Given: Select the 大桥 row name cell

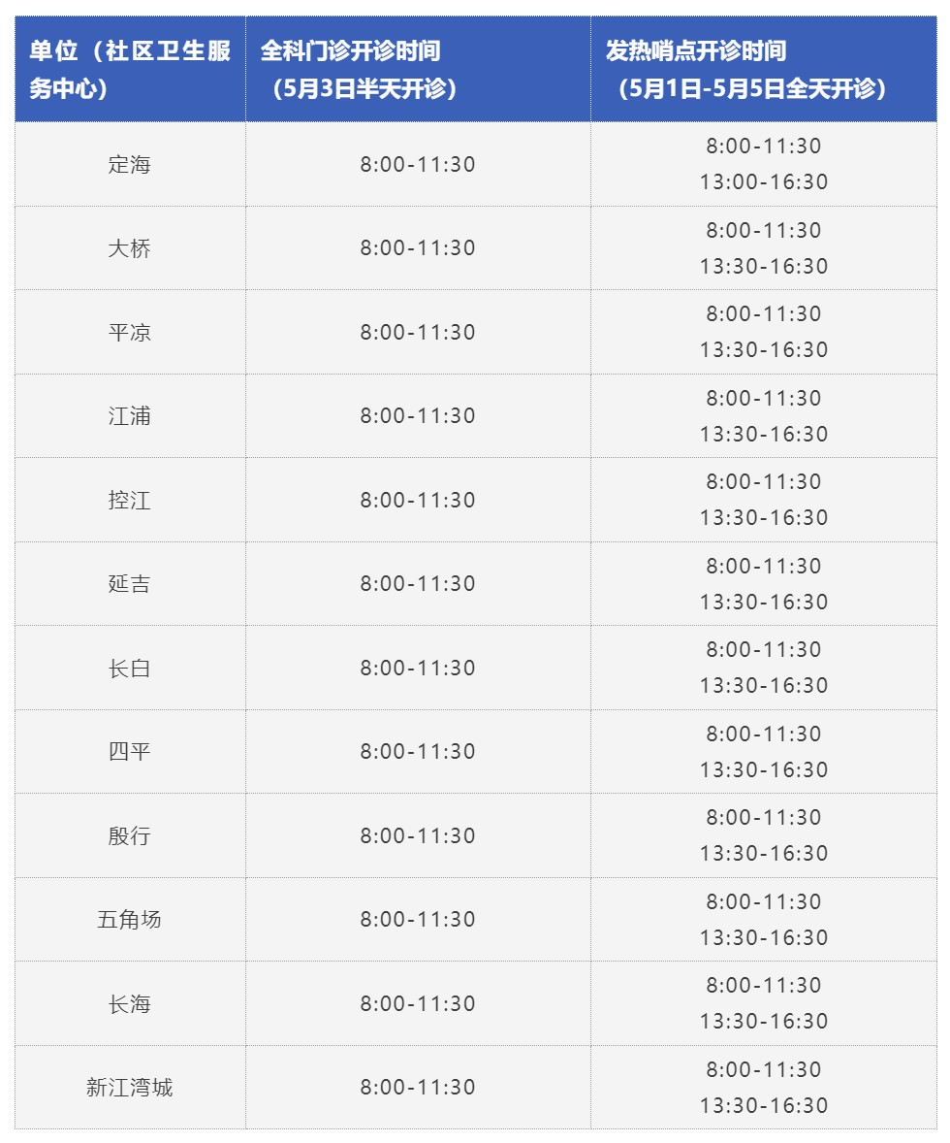Looking at the screenshot, I should coord(130,248).
